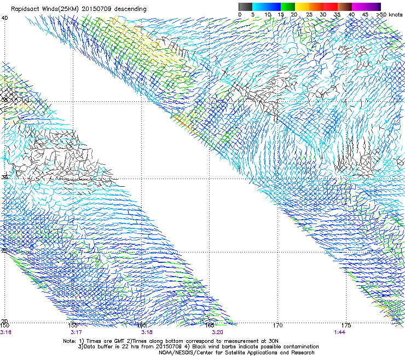Click the purple time stamp '3:18'
This screenshot has height=356, width=405.
click(x=147, y=332)
